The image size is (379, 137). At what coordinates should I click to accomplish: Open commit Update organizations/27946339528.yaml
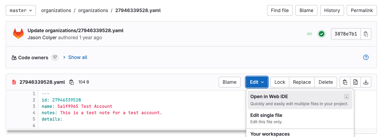coord(76,30)
